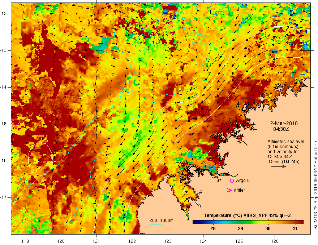Click the 'and velocity for' legend line
The width and height of the screenshot is (318, 245).
click(x=283, y=152)
